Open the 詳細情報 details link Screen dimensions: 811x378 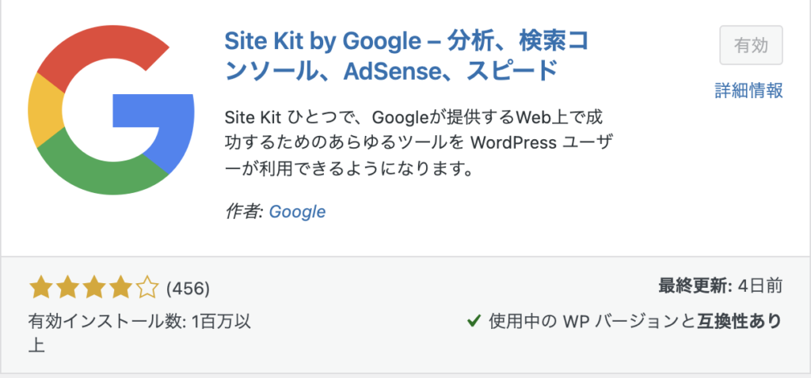[x=748, y=90]
